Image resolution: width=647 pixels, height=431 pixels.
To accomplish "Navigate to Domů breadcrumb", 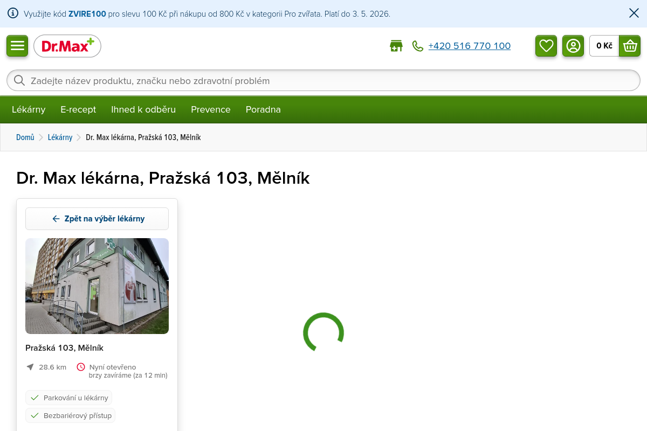I will (x=25, y=137).
